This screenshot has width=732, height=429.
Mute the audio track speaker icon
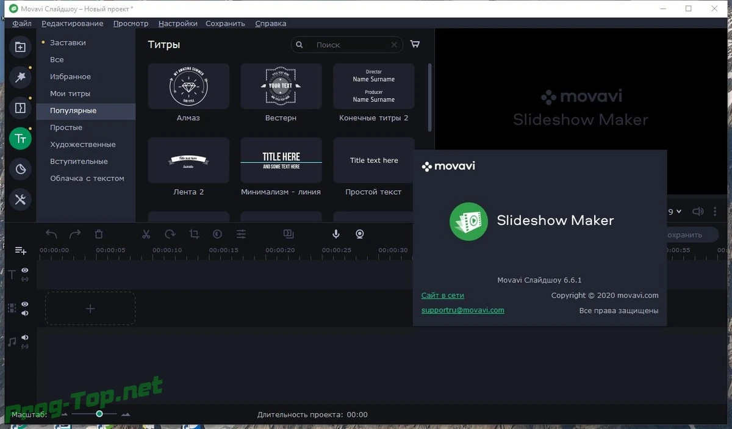(x=25, y=337)
